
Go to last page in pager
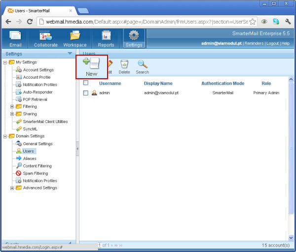click(121, 246)
